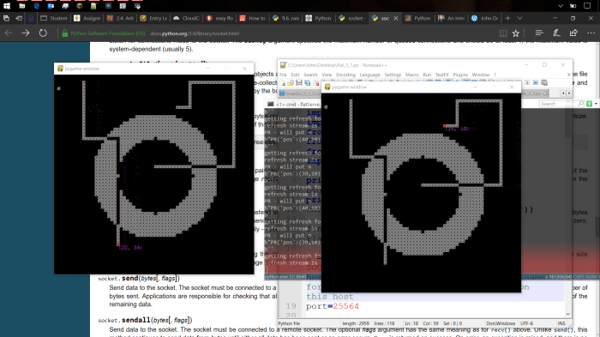Click the left pygame window title bar
The width and height of the screenshot is (600, 337).
coord(153,69)
